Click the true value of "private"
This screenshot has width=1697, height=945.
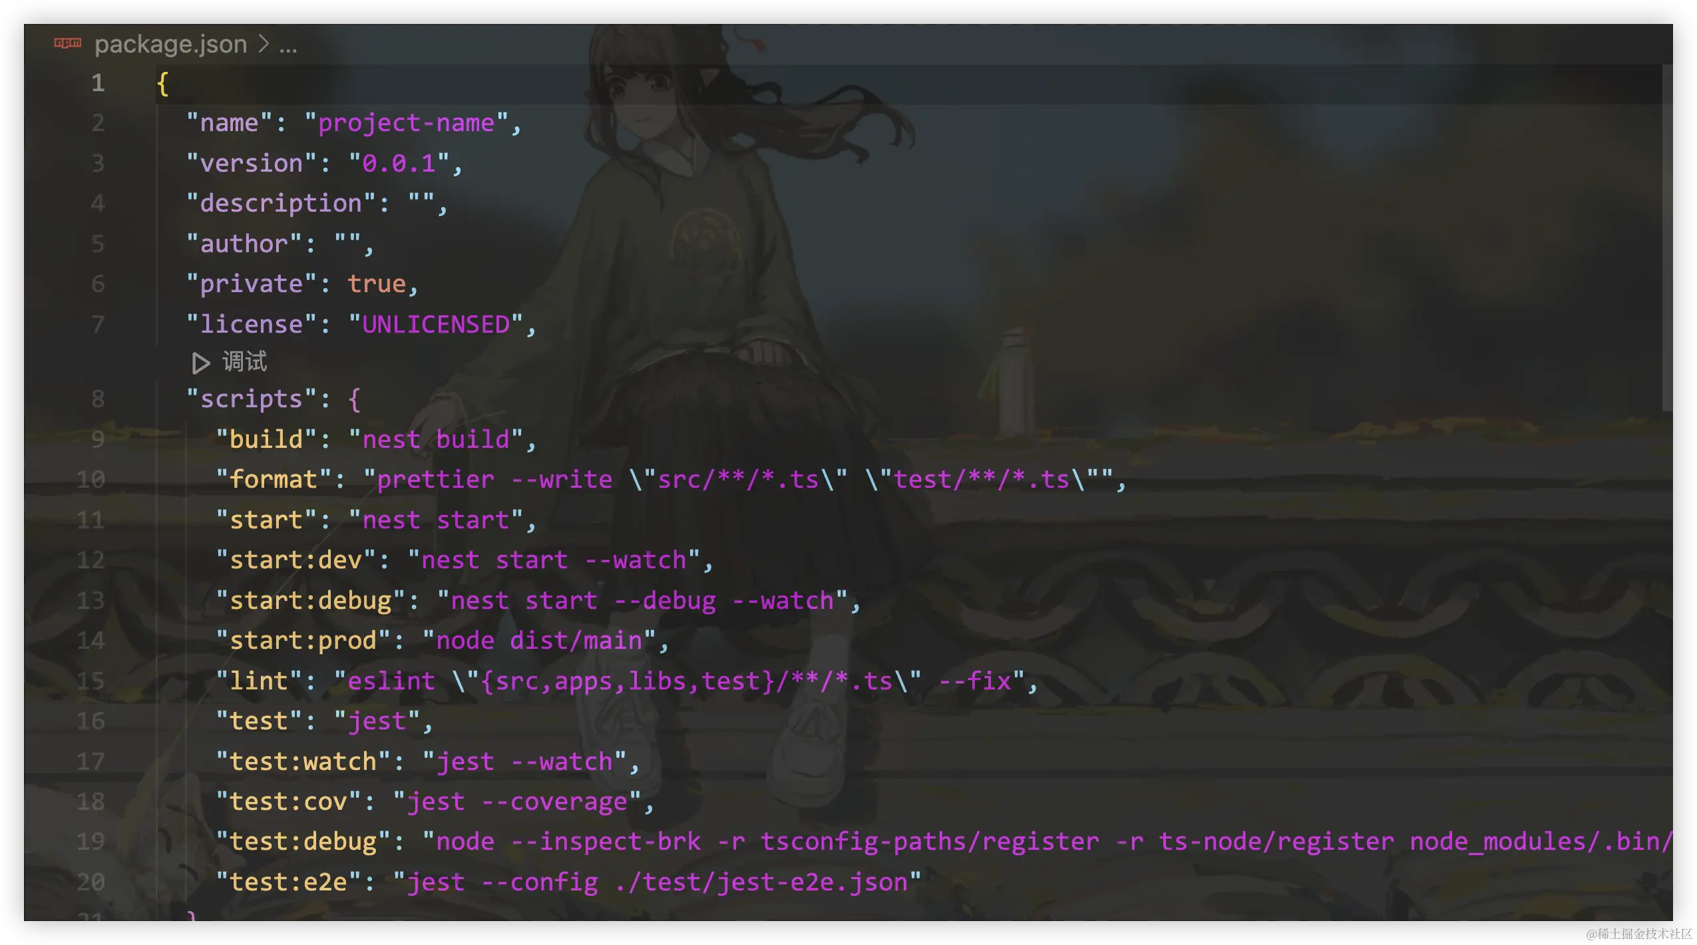pos(377,284)
